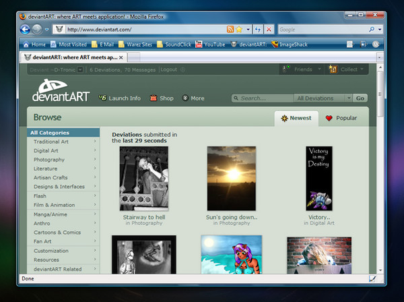Open the Photography category
The image size is (404, 302).
click(49, 160)
